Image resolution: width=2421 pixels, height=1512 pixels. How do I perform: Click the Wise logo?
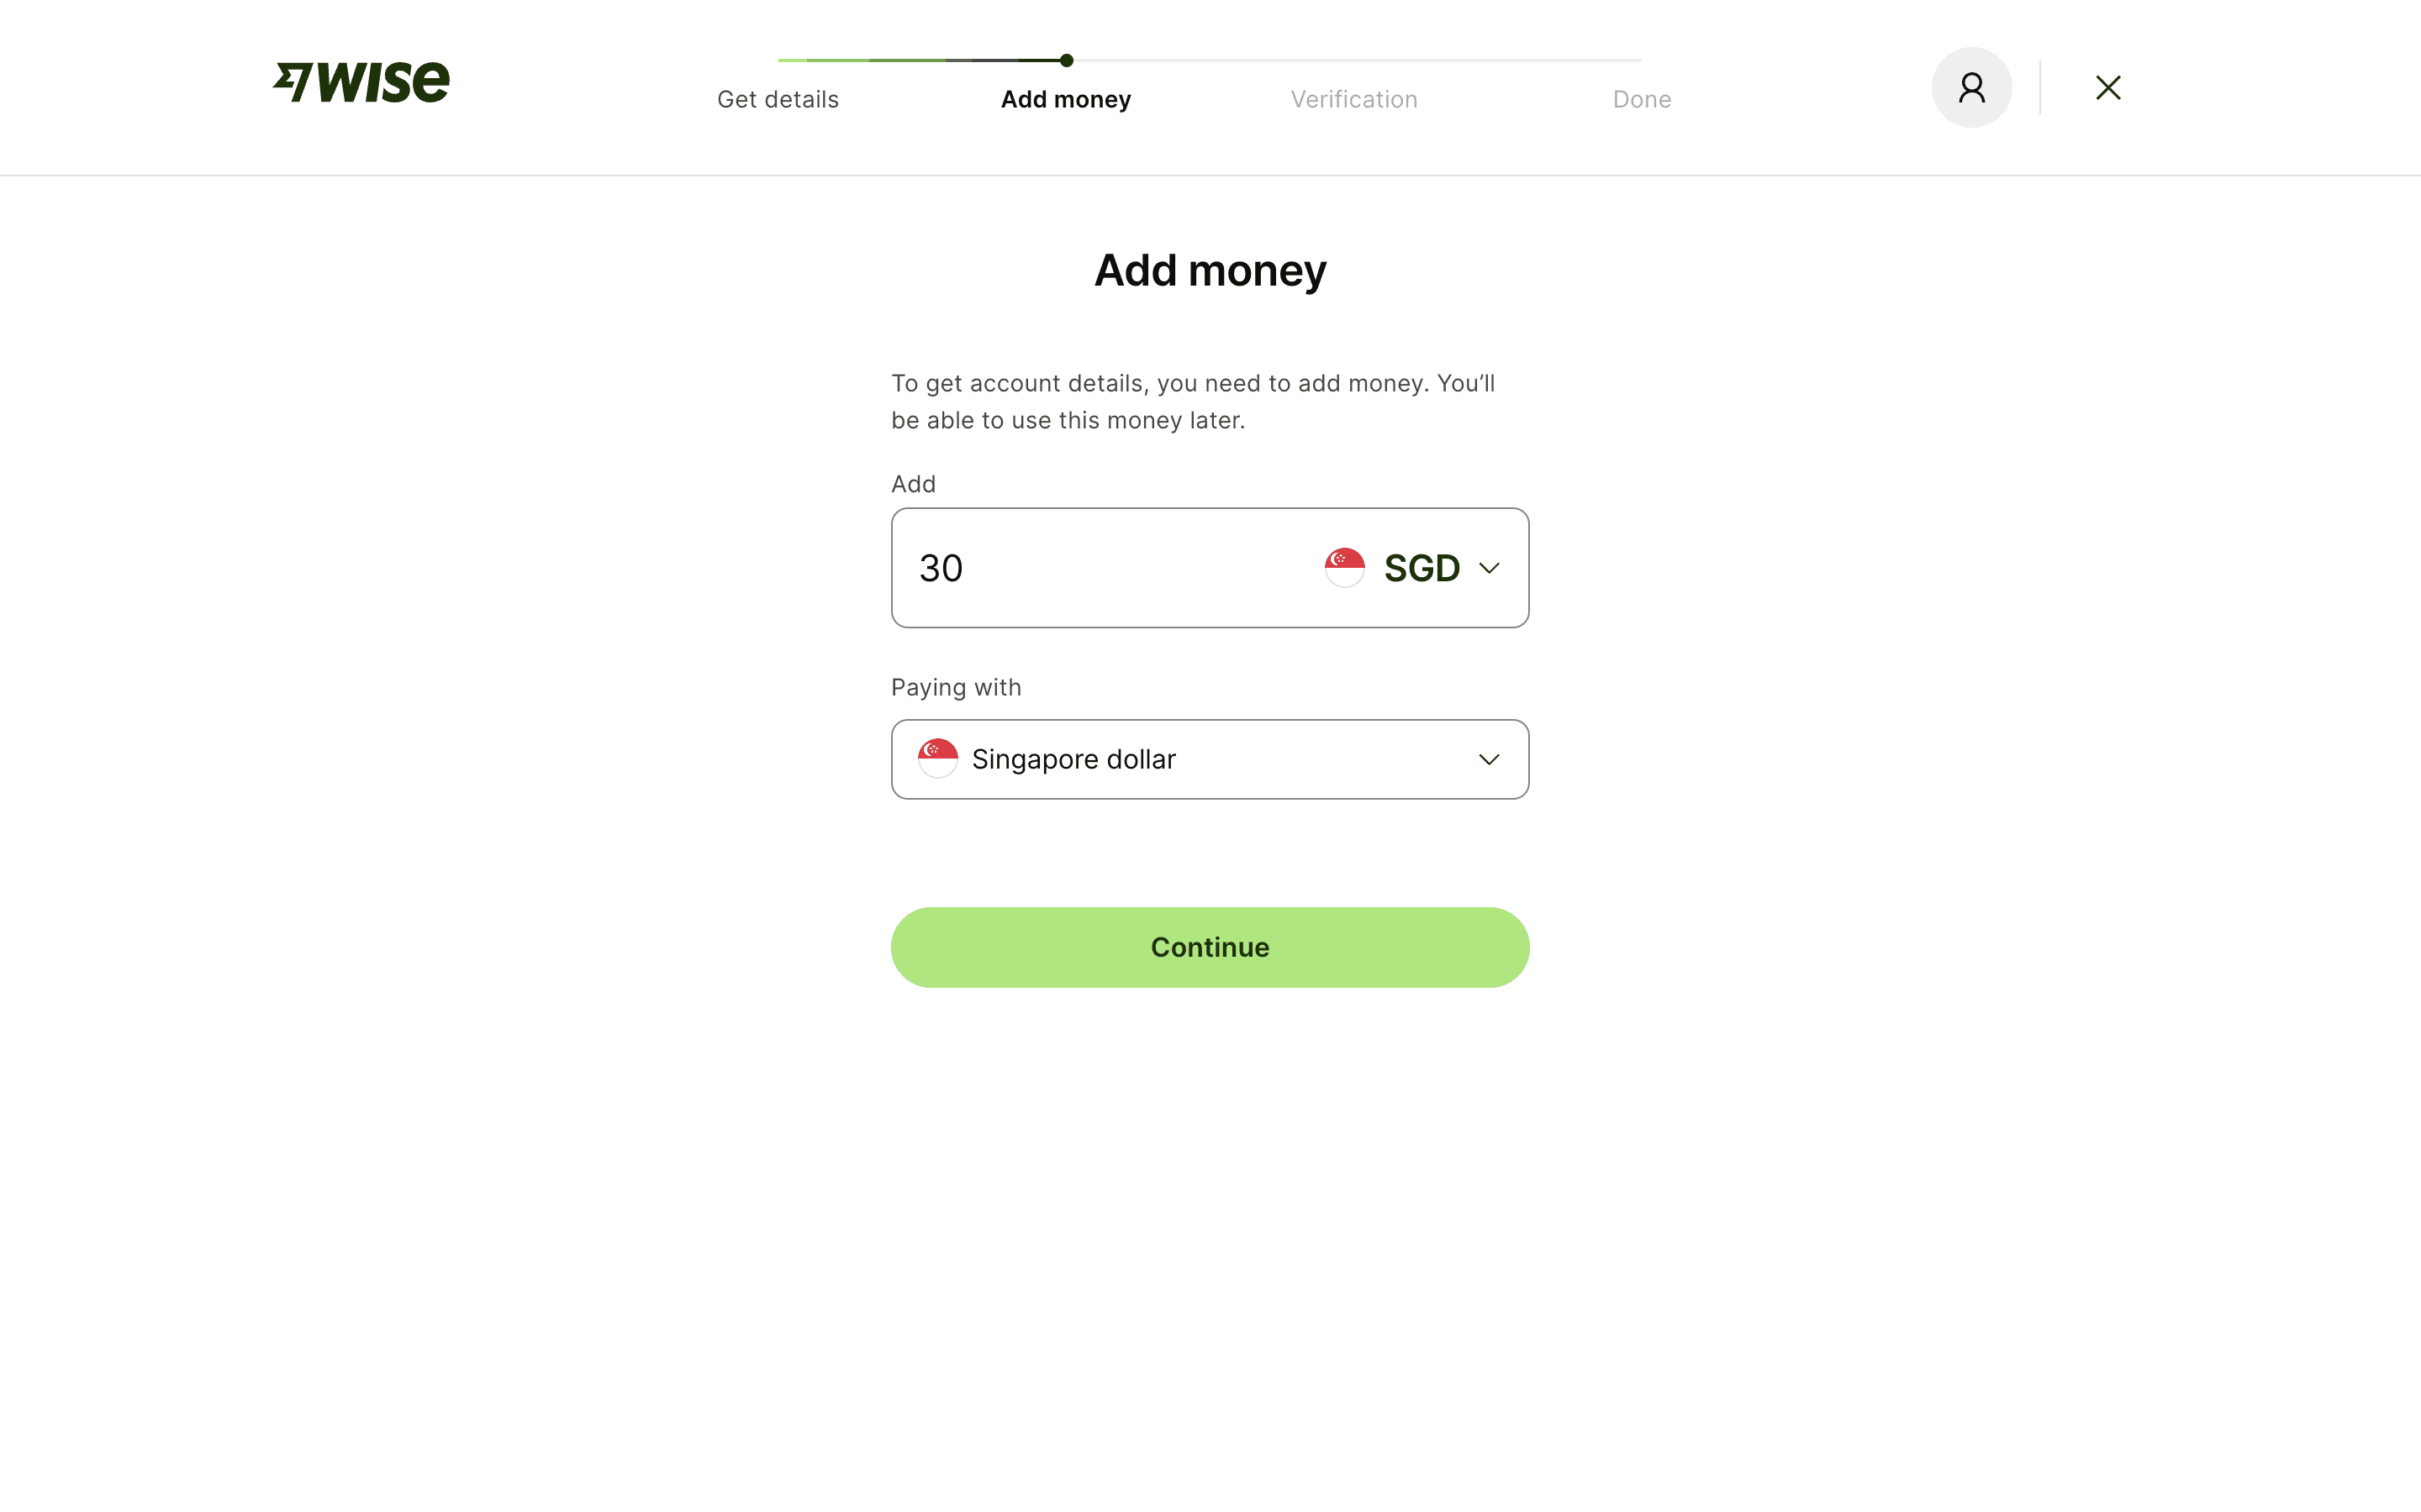point(361,82)
